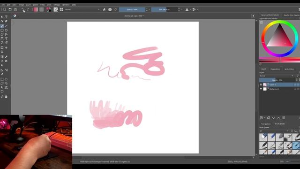Open the File menu
This screenshot has height=169, width=300.
pos(3,5)
